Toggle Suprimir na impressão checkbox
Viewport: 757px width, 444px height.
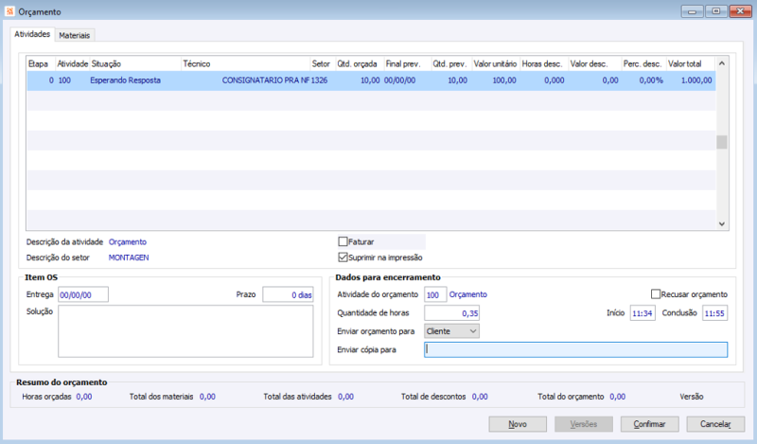coord(343,258)
